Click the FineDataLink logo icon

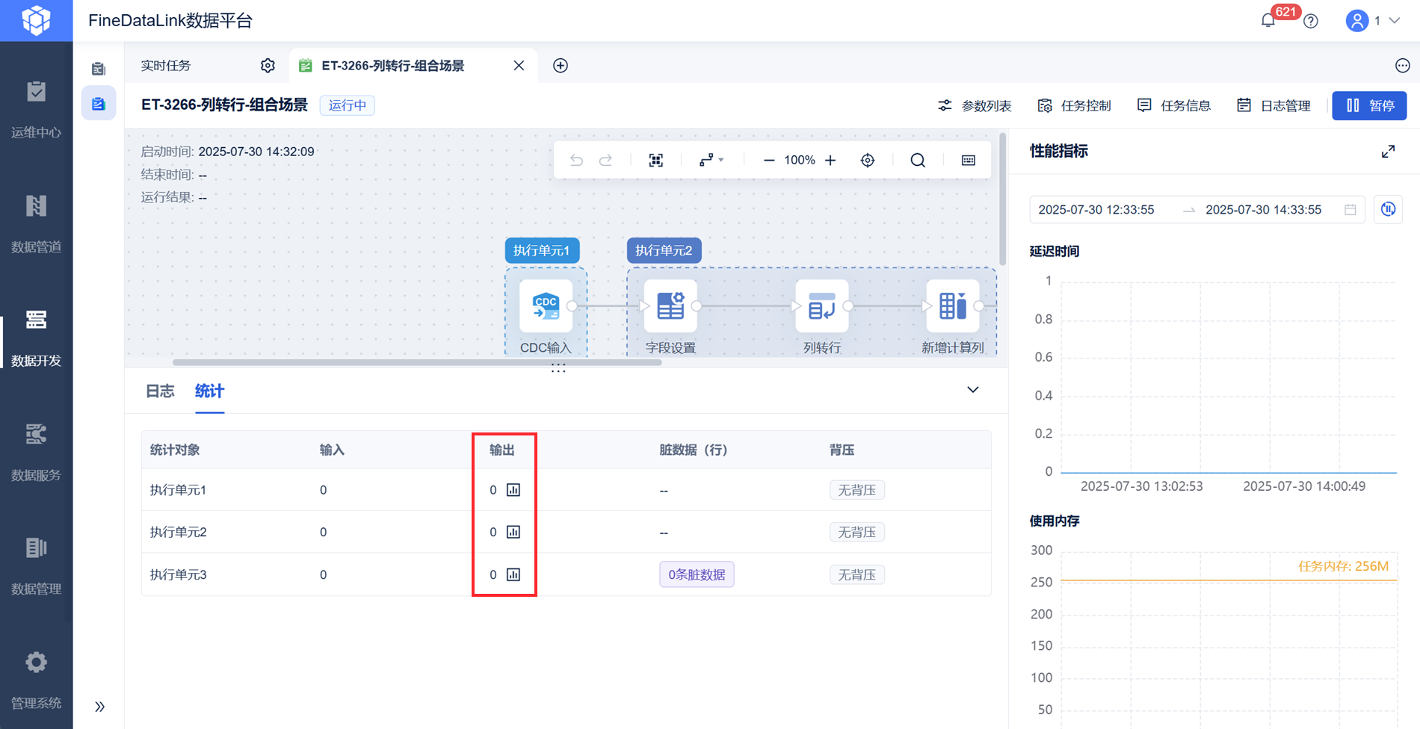tap(36, 20)
